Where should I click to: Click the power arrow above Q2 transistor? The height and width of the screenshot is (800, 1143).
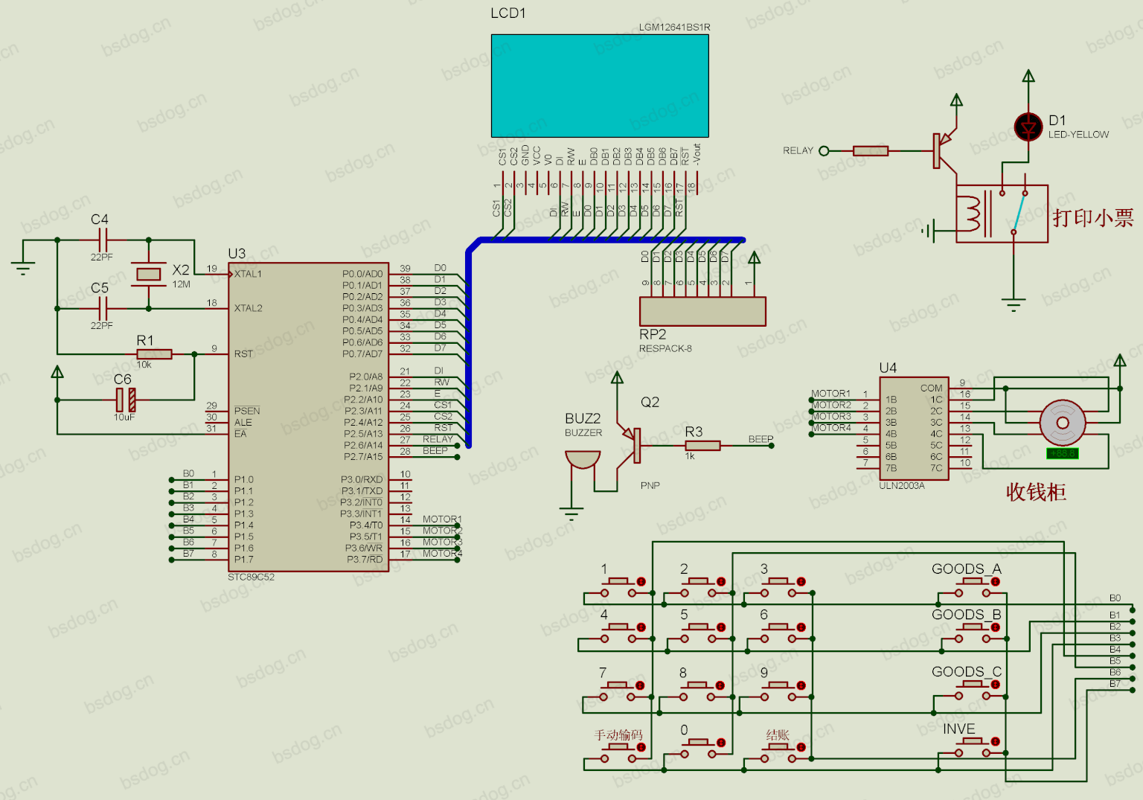click(x=617, y=378)
